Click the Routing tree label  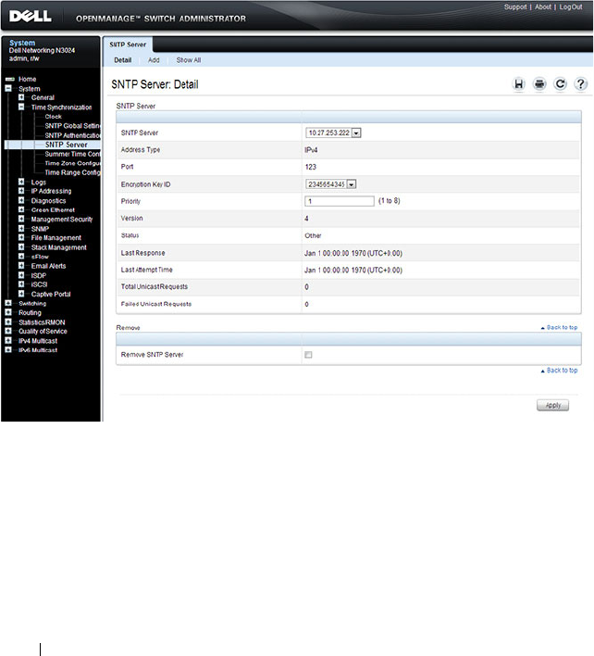click(x=30, y=312)
